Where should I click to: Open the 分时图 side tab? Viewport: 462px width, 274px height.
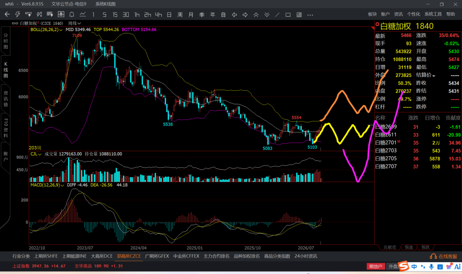point(6,41)
